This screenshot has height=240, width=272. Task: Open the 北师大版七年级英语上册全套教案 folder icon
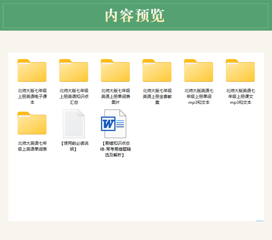(157, 70)
